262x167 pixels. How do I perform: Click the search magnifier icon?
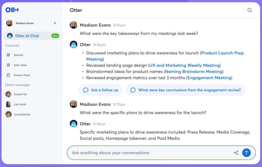pyautogui.click(x=250, y=10)
